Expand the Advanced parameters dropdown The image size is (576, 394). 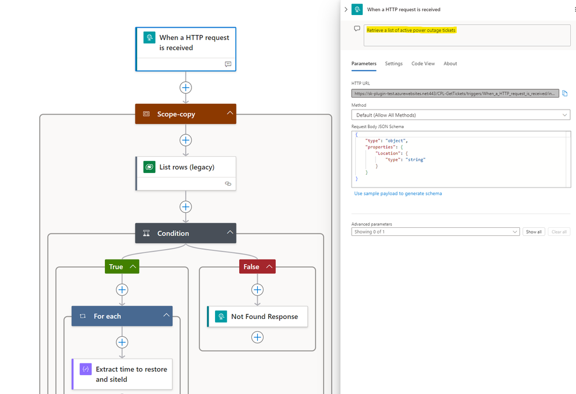click(x=435, y=231)
